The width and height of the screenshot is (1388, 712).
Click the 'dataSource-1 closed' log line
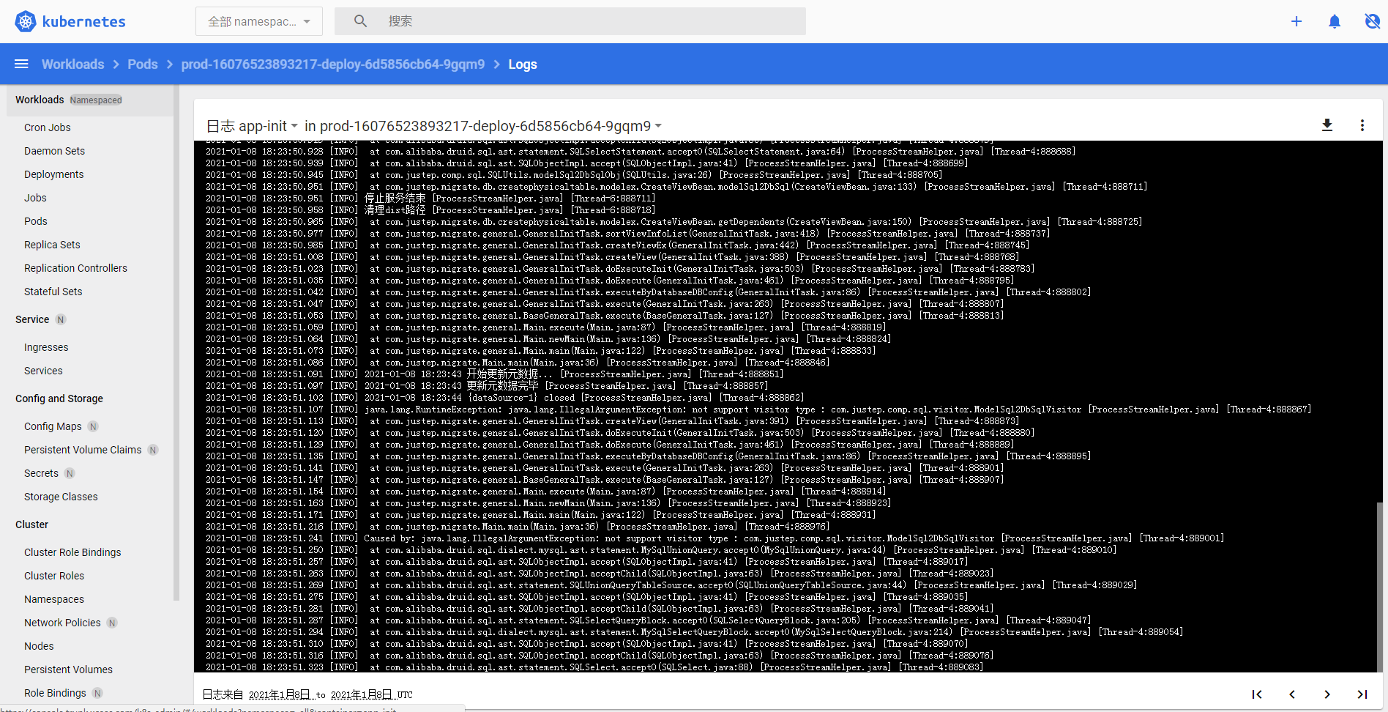[505, 398]
